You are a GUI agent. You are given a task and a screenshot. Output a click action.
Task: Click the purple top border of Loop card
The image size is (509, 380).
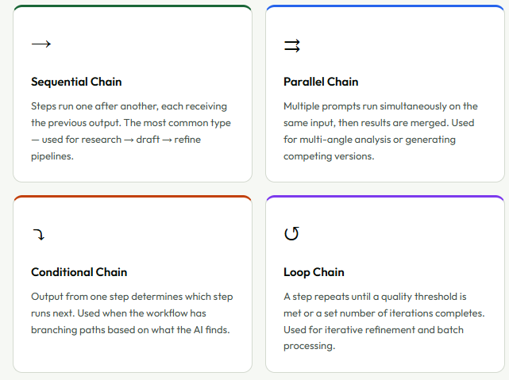coord(385,197)
